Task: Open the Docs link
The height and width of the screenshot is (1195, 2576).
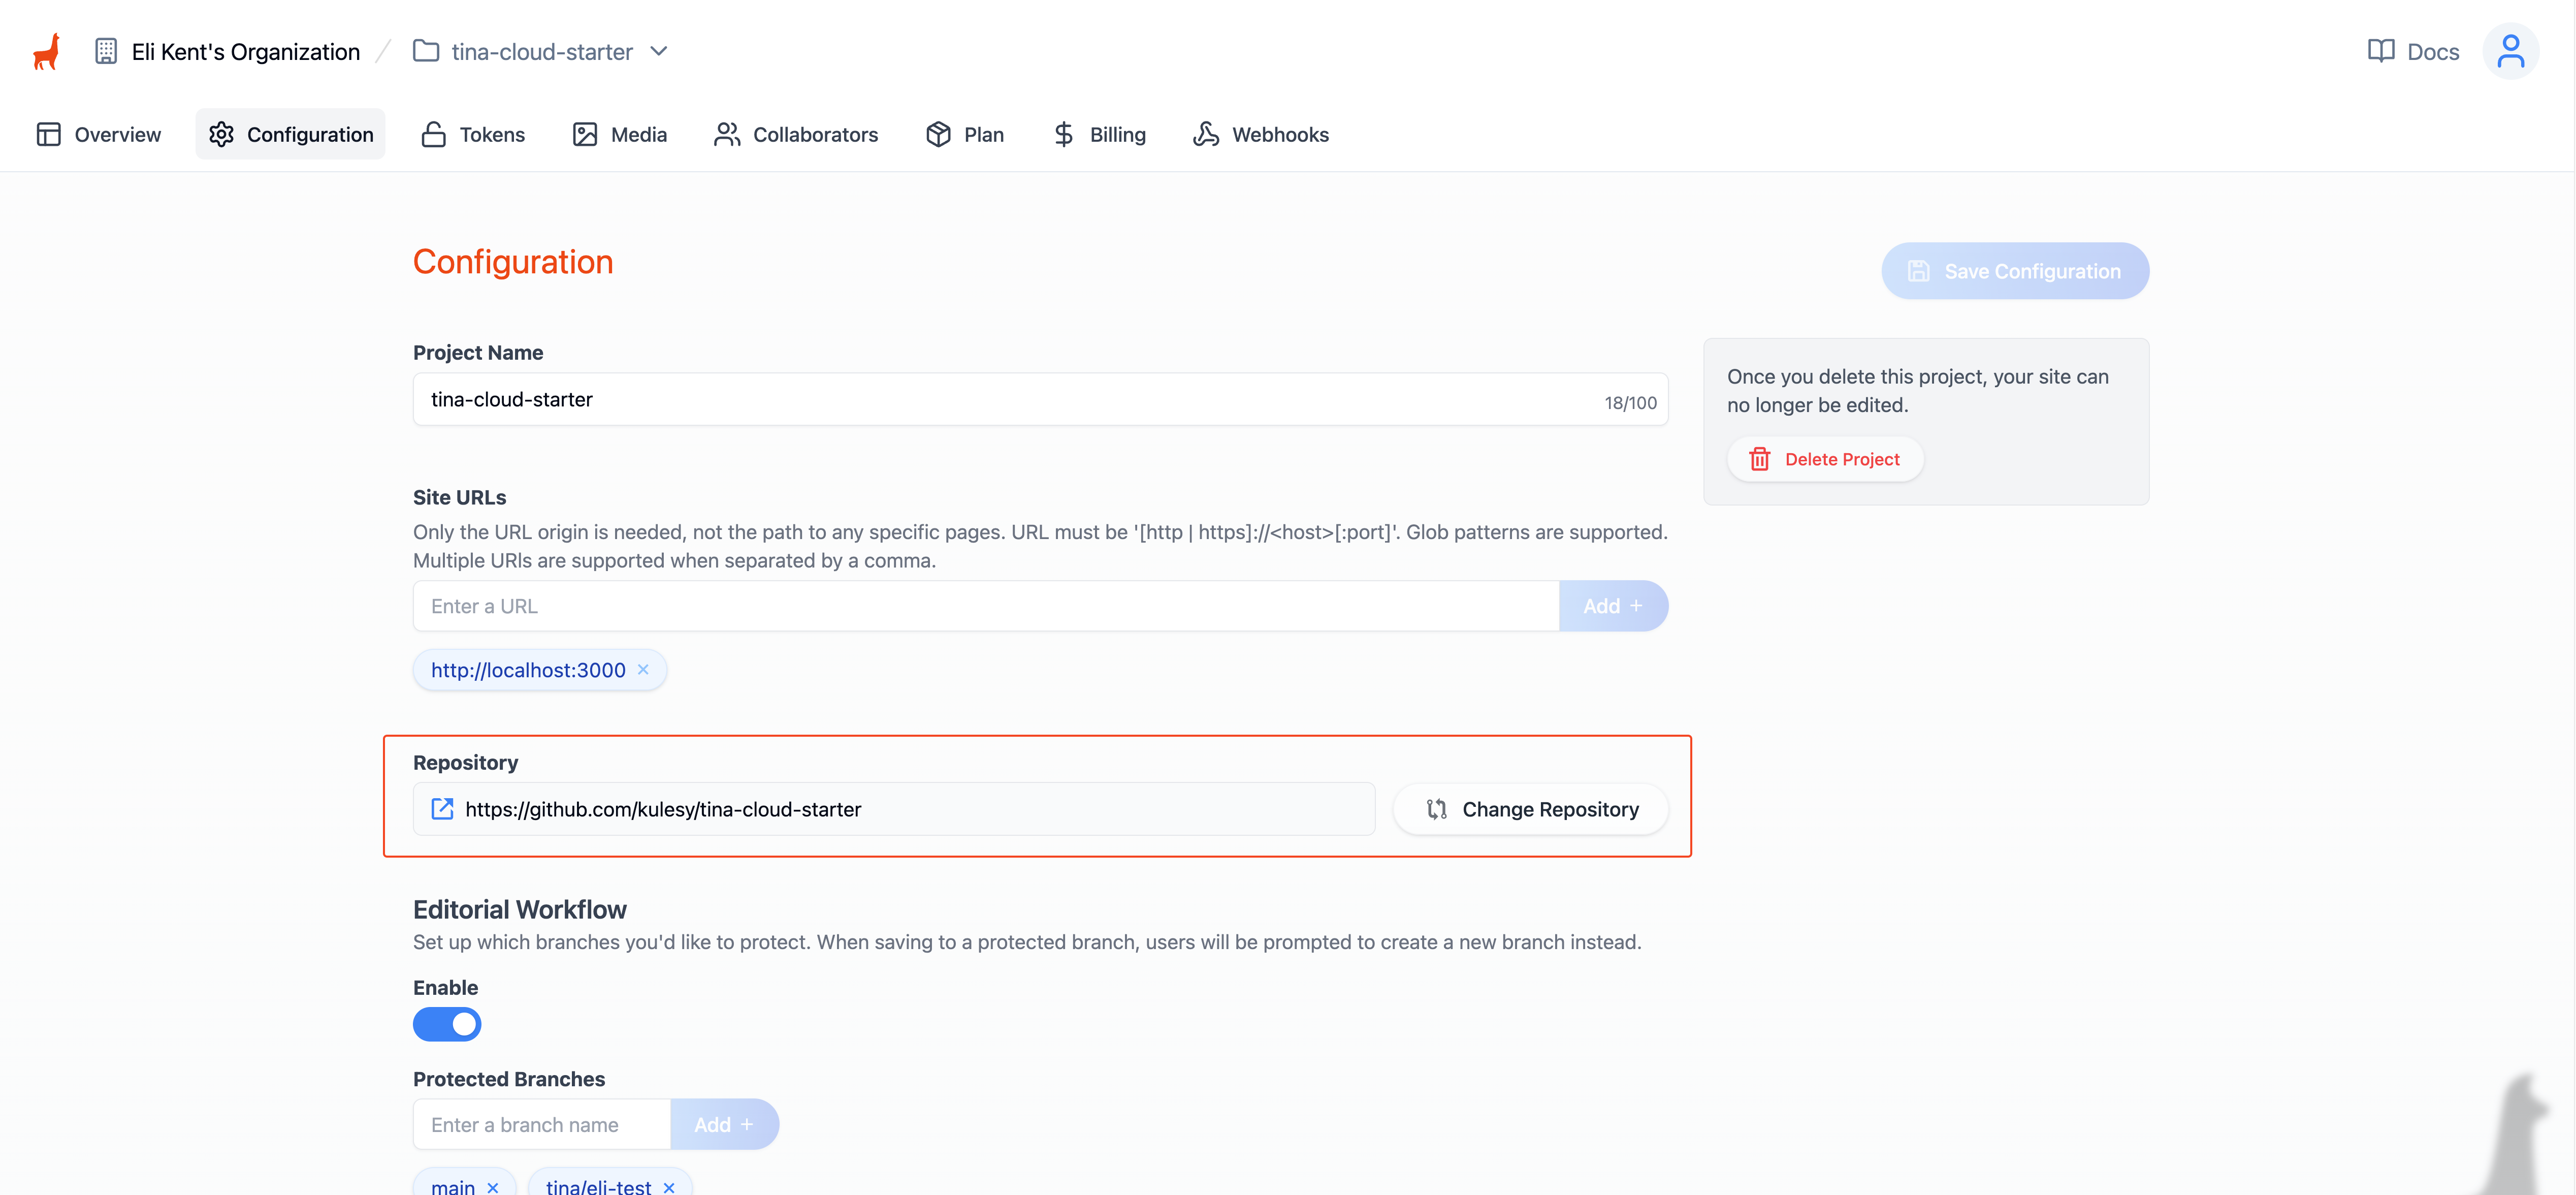Action: [2414, 51]
